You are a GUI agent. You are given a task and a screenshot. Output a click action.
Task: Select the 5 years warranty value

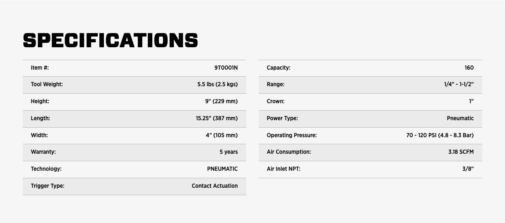click(228, 152)
